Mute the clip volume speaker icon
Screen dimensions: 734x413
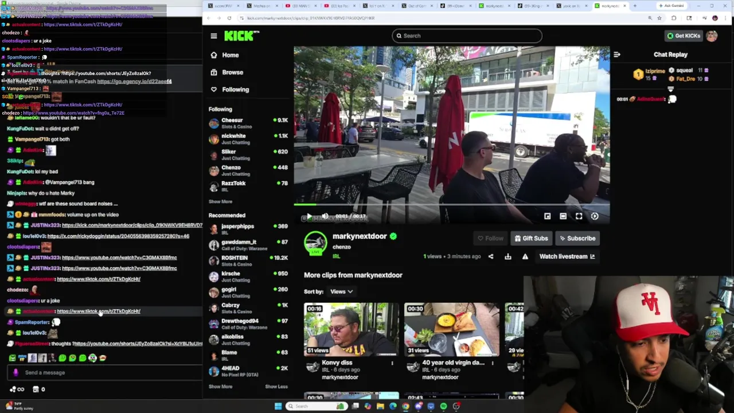pos(325,216)
